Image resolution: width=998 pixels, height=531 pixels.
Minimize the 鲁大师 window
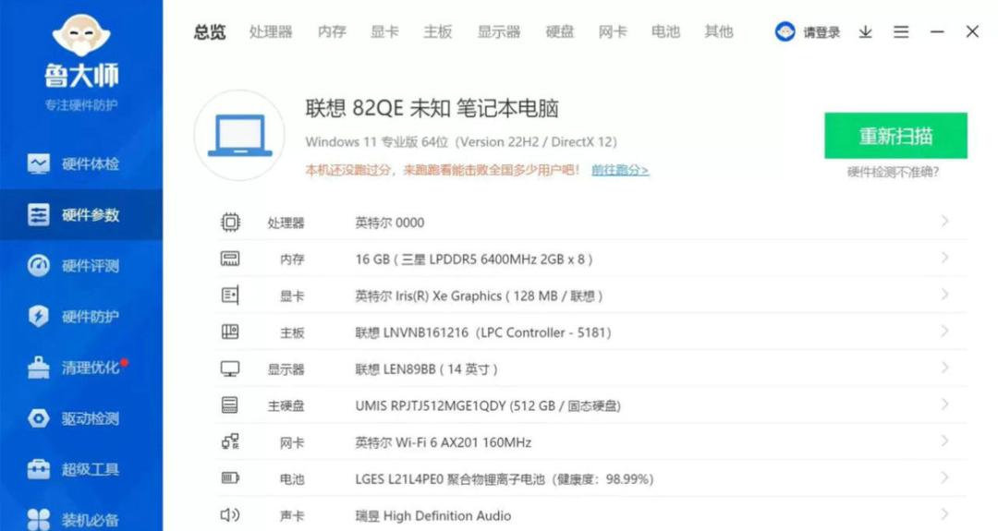[x=937, y=31]
